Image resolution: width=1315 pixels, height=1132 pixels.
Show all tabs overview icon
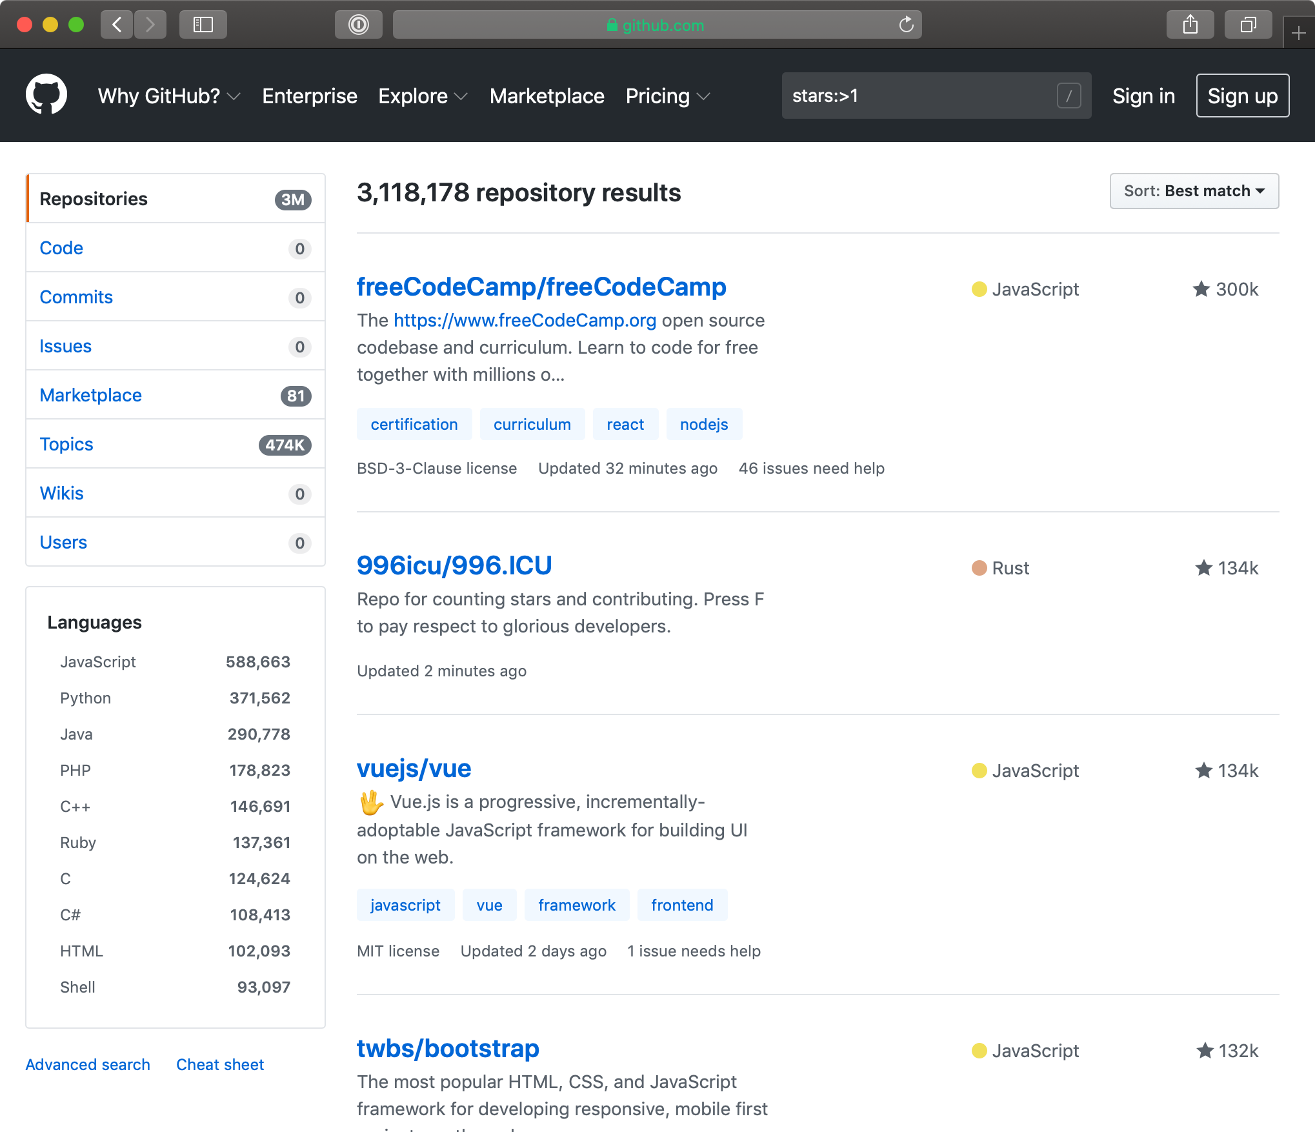[x=1248, y=25]
